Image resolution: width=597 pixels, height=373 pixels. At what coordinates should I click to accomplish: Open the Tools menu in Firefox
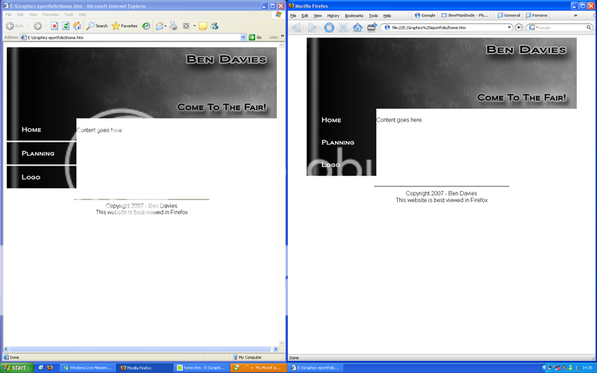point(374,16)
